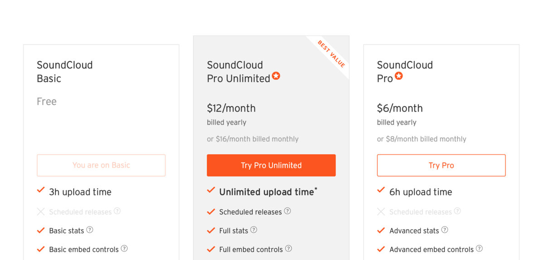The height and width of the screenshot is (260, 544).
Task: Click help icon next to Pro Unlimited Scheduled releases
Action: click(287, 211)
